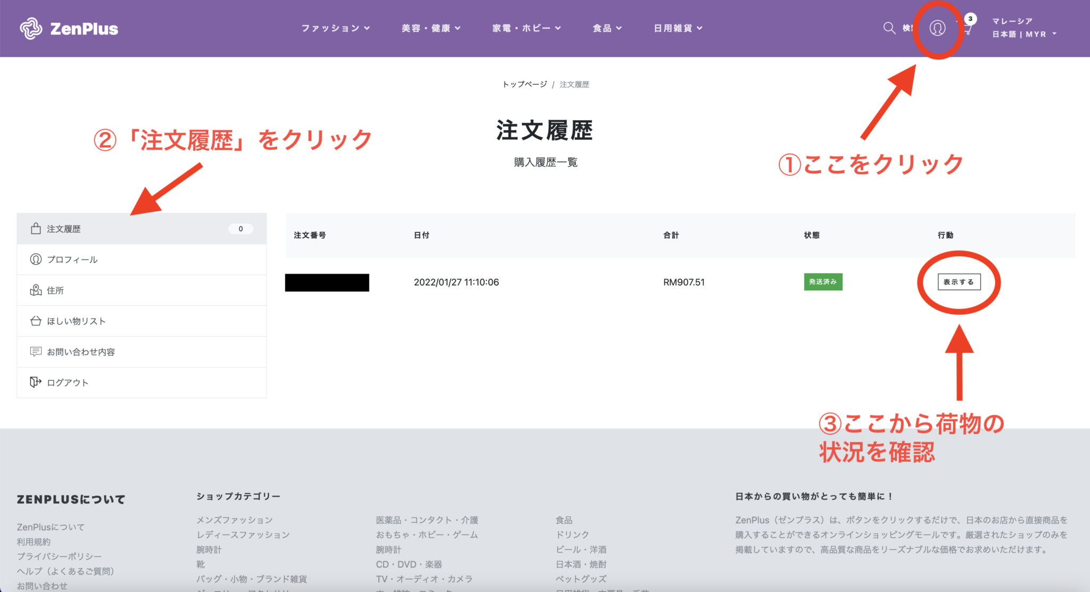Open the search magnifier icon
This screenshot has height=592, width=1090.
coord(888,28)
